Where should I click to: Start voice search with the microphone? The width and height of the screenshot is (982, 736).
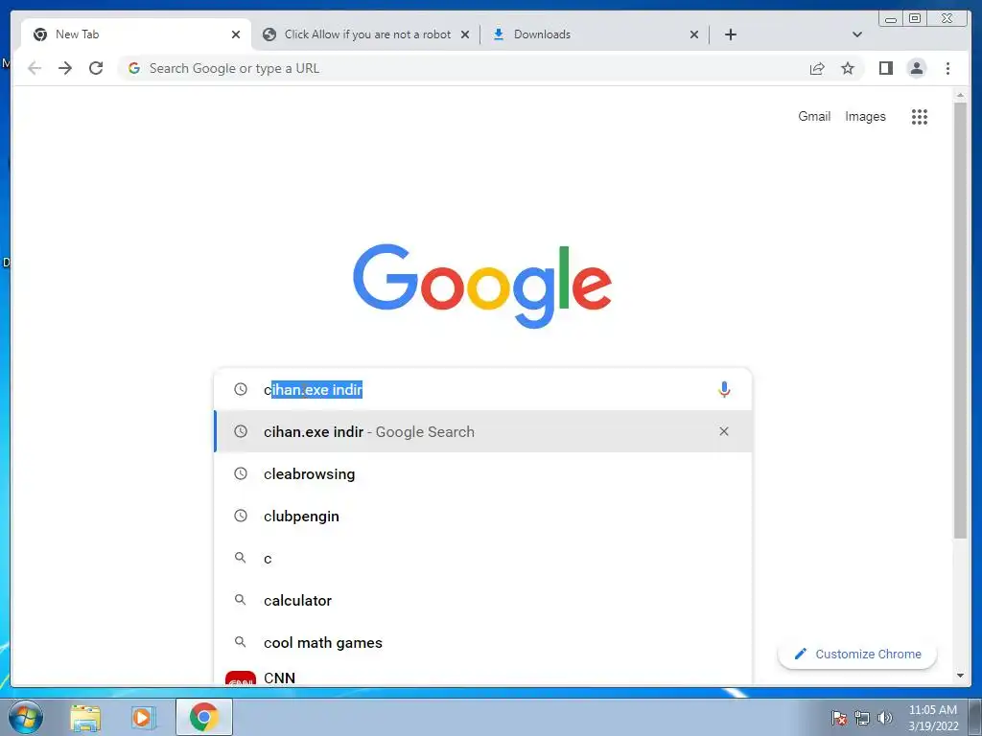click(724, 389)
